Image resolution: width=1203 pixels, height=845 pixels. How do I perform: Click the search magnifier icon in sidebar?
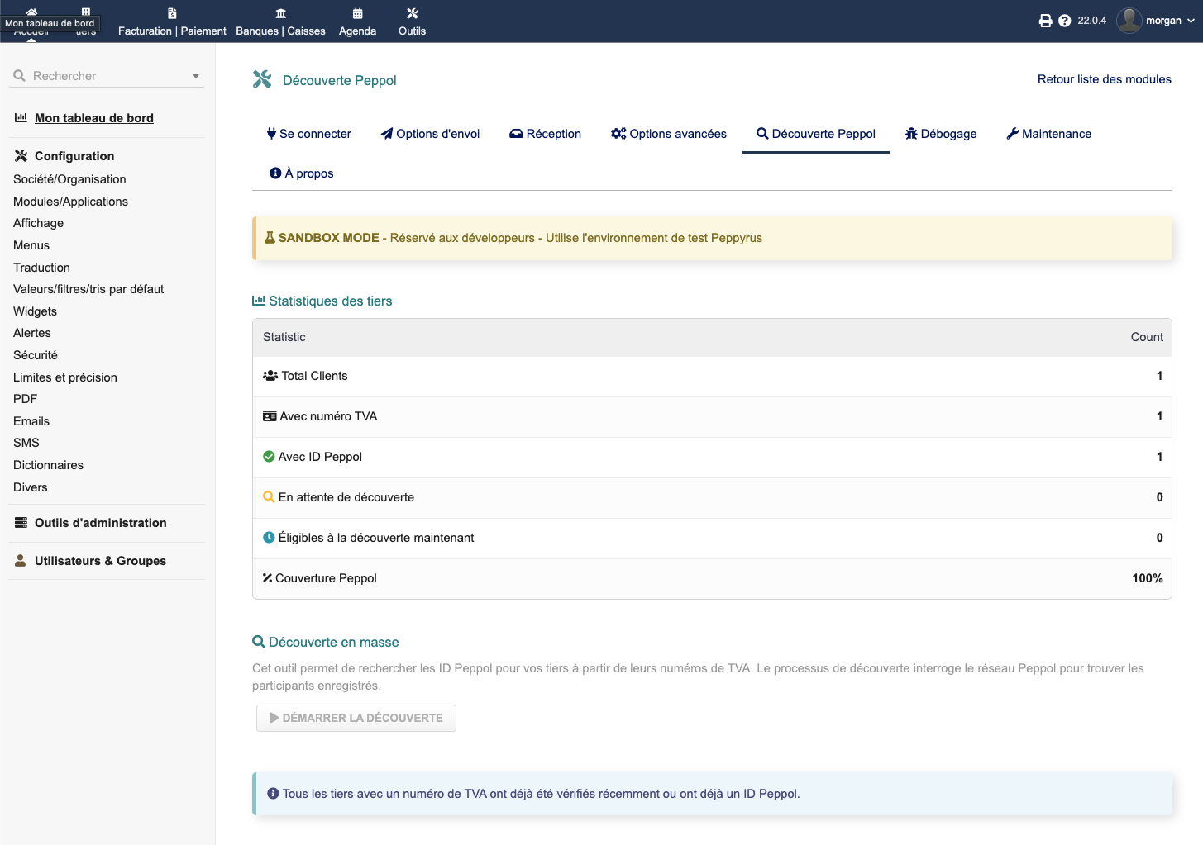pyautogui.click(x=20, y=76)
